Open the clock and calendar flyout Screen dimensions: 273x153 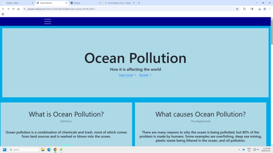pos(266,150)
